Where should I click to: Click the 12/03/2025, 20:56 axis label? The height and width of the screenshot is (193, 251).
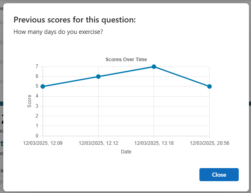(x=209, y=143)
